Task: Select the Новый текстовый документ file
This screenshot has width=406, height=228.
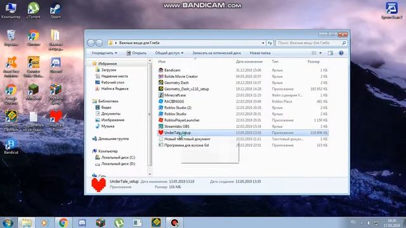Action: (187, 139)
